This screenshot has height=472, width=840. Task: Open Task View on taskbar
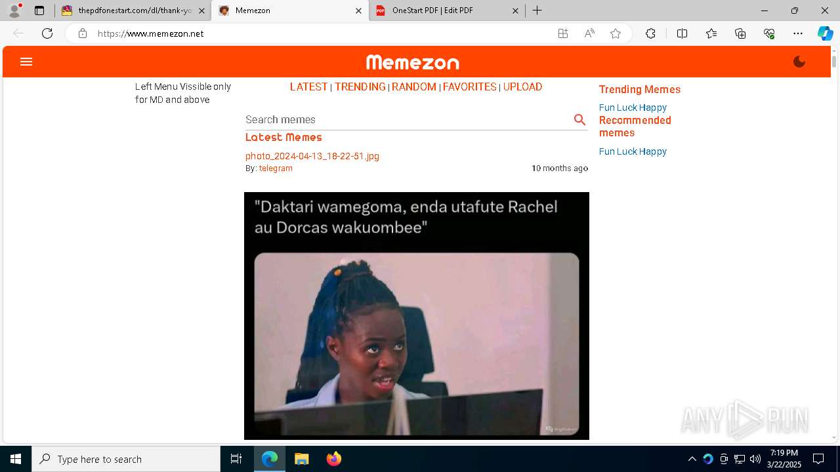tap(236, 459)
